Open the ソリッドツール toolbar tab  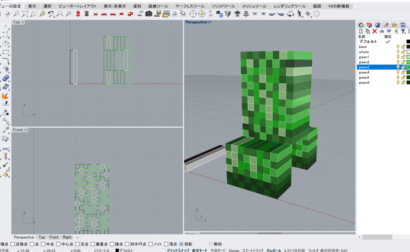223,6
